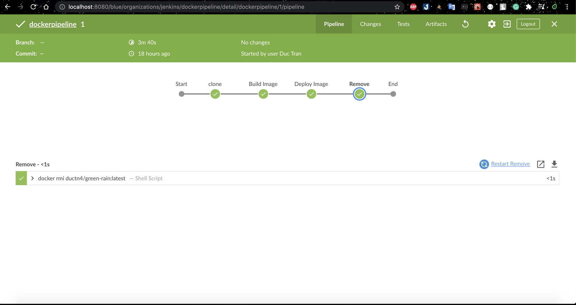Click the 'Remove - <1s' stage heading
Viewport: 576px width, 305px height.
coord(32,164)
